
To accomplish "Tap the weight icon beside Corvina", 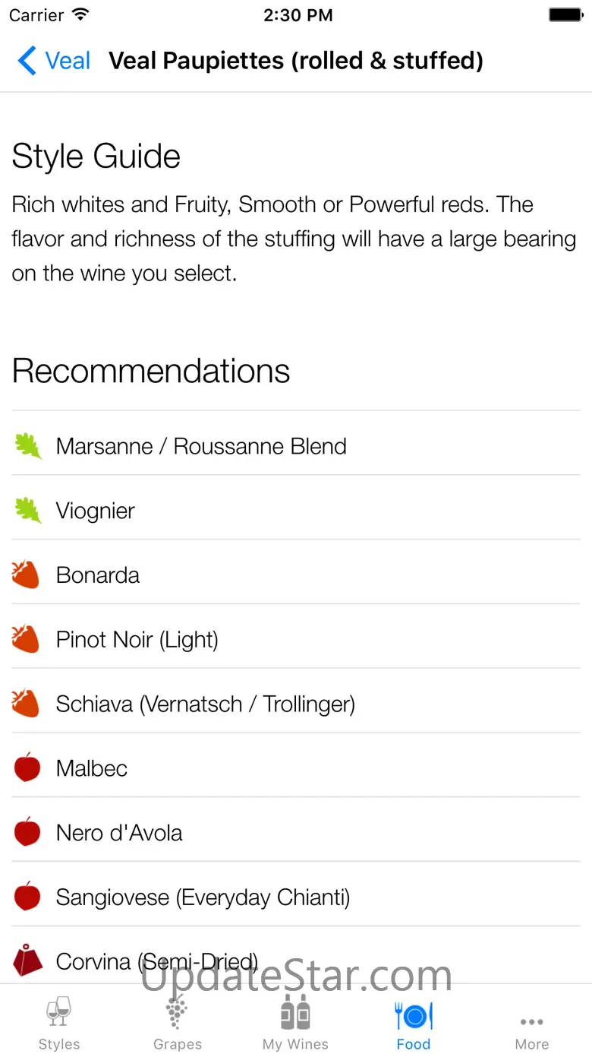I will (28, 961).
